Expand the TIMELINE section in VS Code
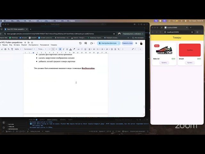 click(x=11, y=127)
